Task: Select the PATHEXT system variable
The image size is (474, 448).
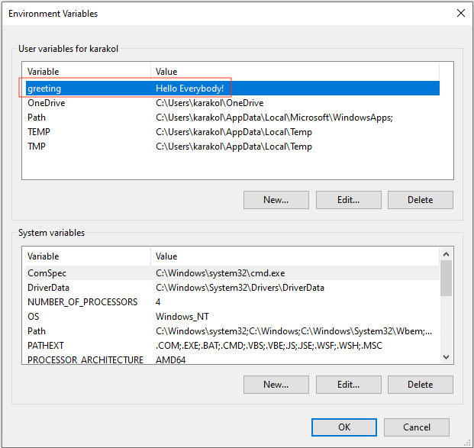Action: 233,346
